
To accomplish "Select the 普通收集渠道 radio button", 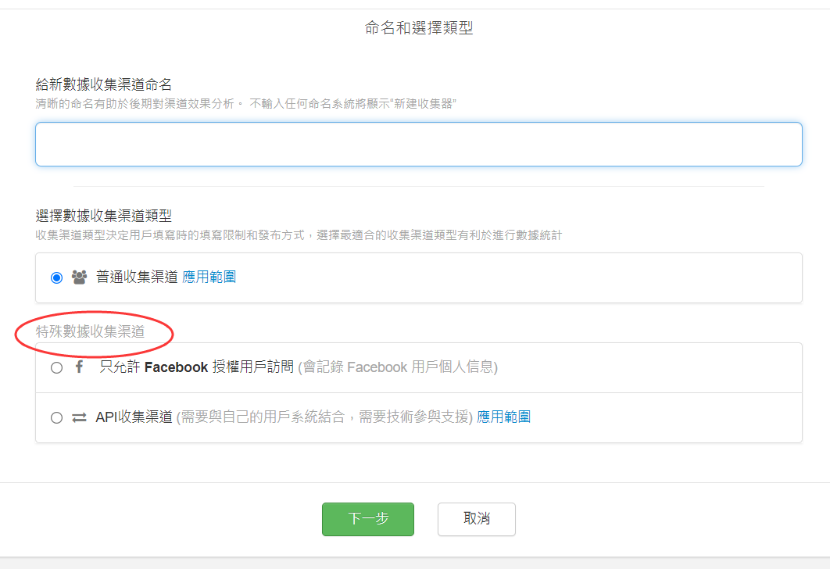I will pos(56,277).
